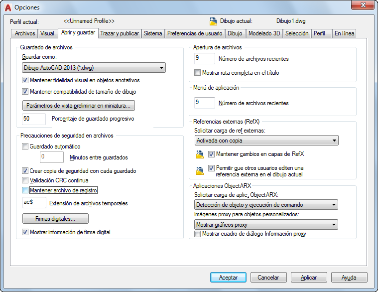Screen dimensions: 378x292
Task: Go to Trazar y publicar tab
Action: [x=120, y=33]
